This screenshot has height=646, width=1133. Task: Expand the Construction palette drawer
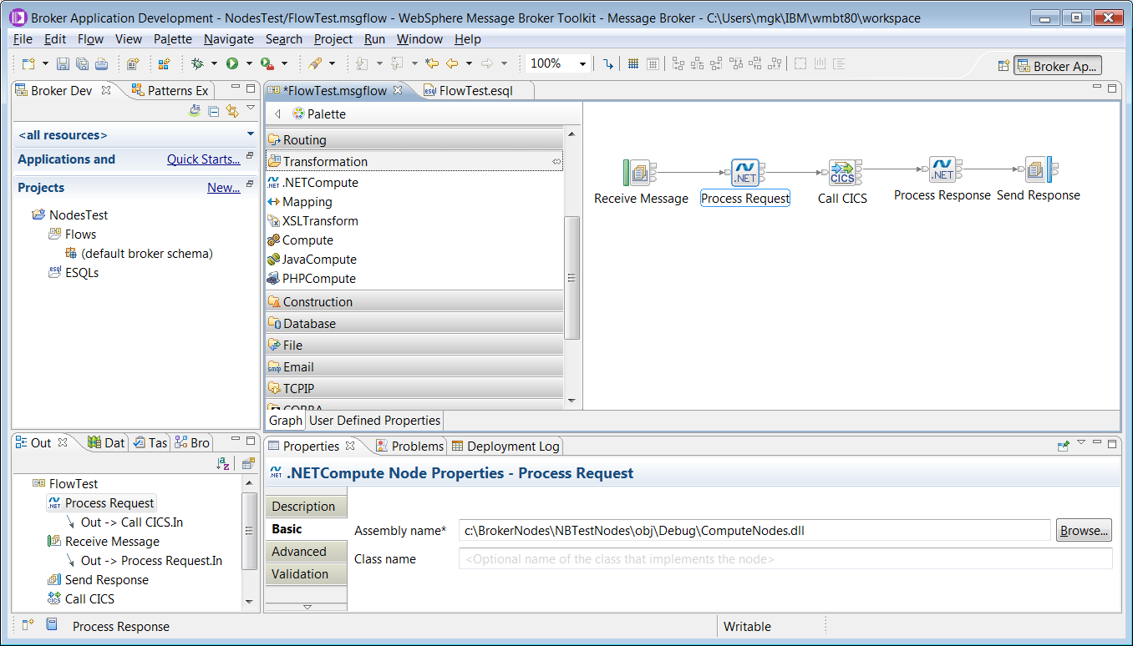point(414,302)
